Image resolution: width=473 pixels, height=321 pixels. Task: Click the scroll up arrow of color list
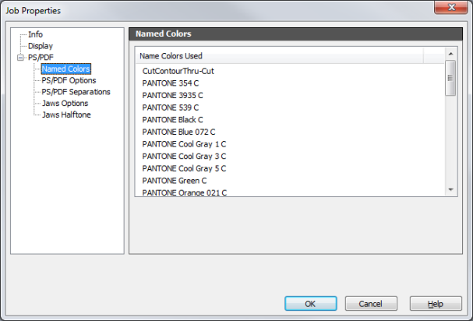point(450,54)
